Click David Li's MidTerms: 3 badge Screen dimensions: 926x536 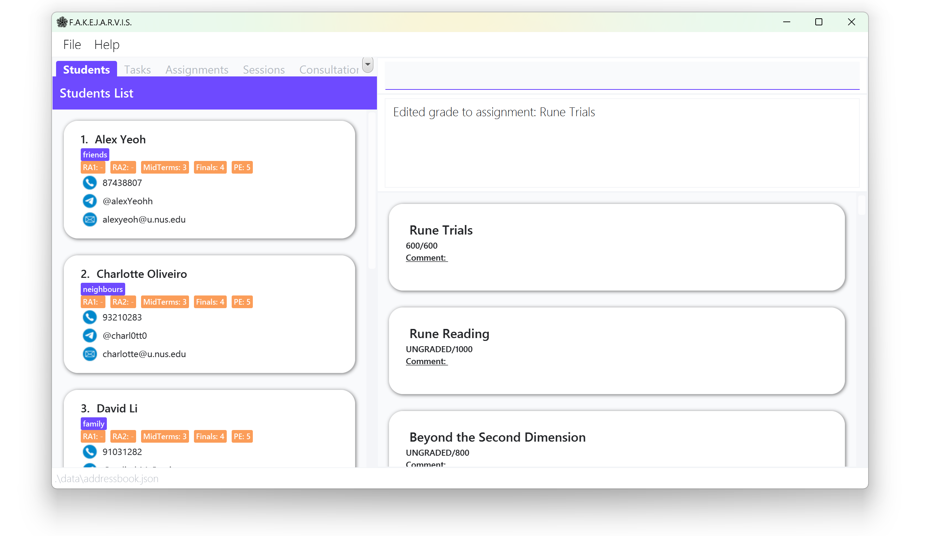(165, 437)
